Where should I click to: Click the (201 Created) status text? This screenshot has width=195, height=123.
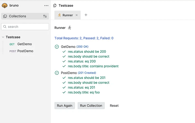(87, 73)
